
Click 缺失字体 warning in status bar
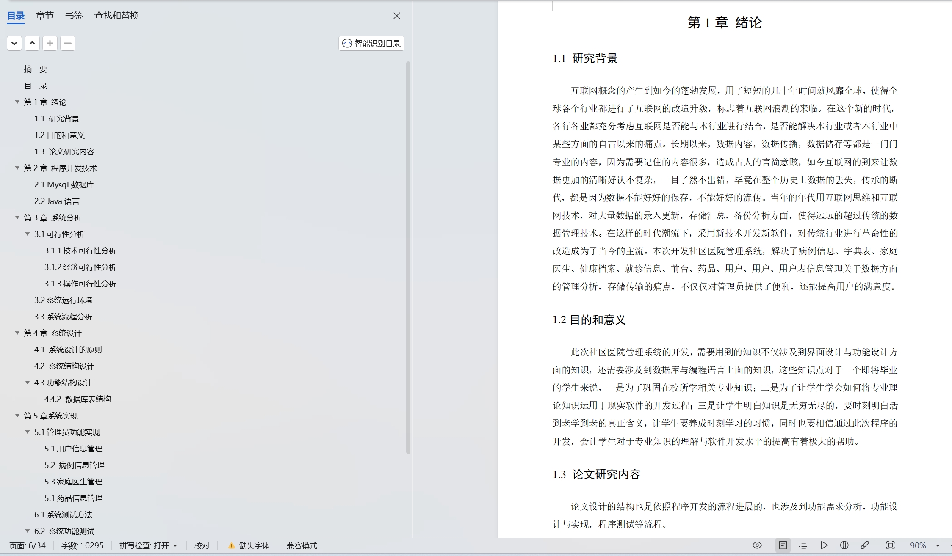pos(249,546)
